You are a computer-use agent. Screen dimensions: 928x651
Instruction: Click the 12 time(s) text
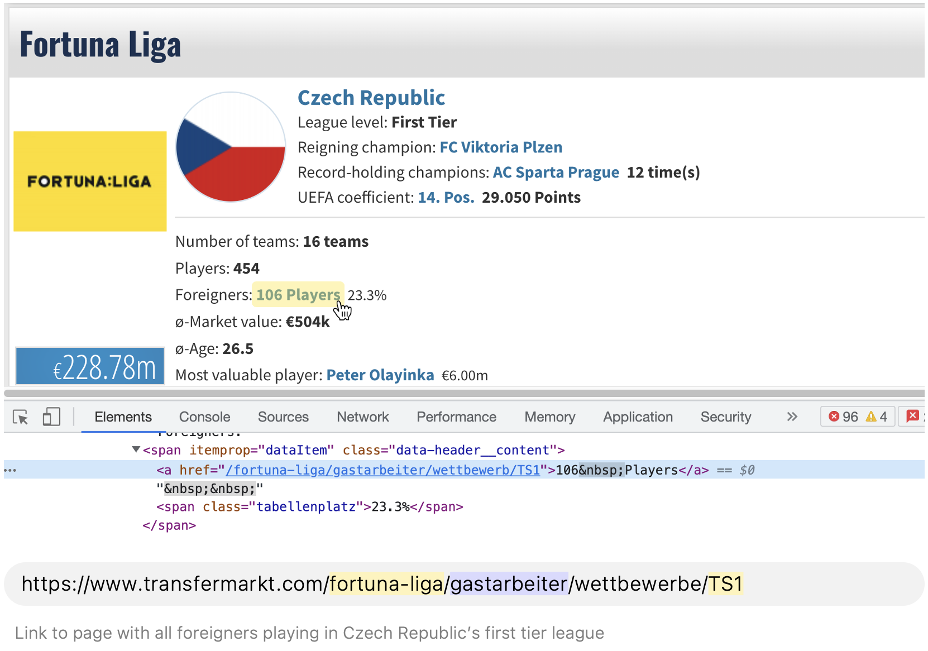click(663, 173)
